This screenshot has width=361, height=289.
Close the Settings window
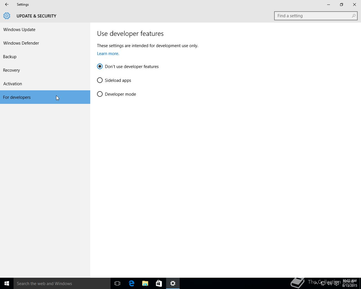[355, 5]
